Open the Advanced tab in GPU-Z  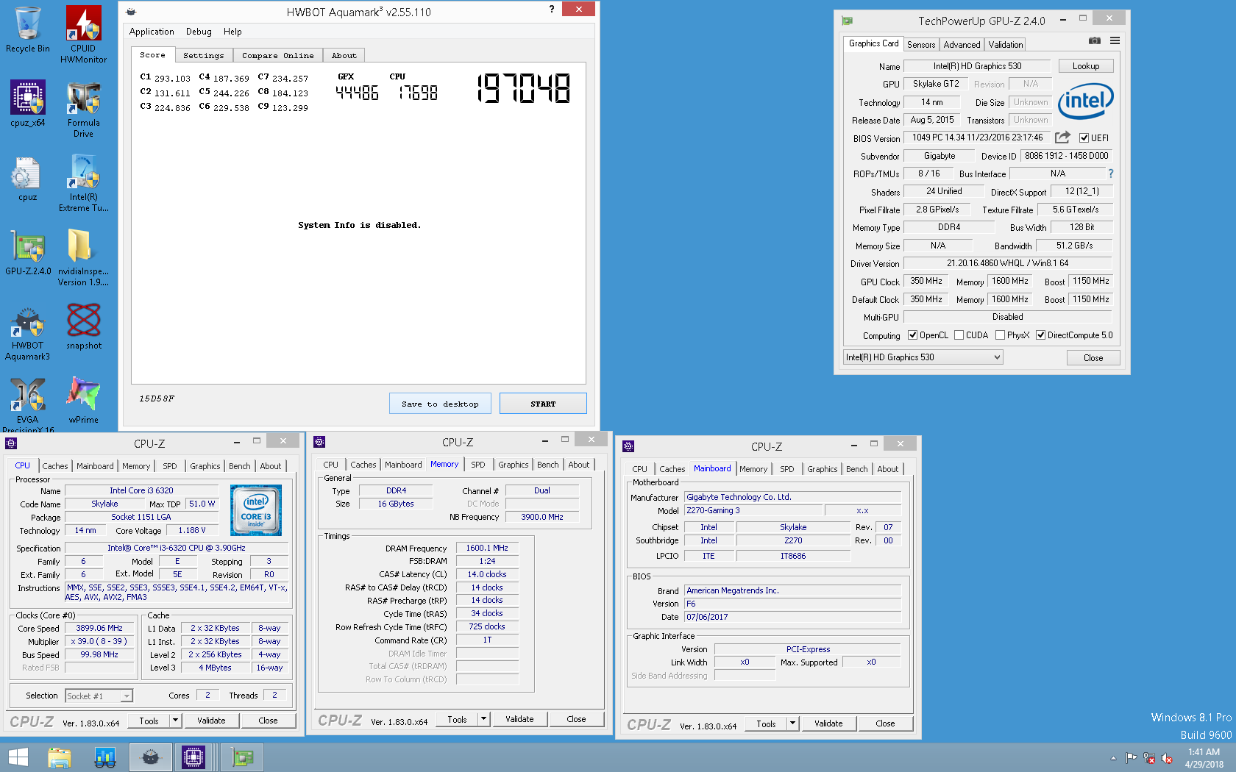pyautogui.click(x=962, y=45)
